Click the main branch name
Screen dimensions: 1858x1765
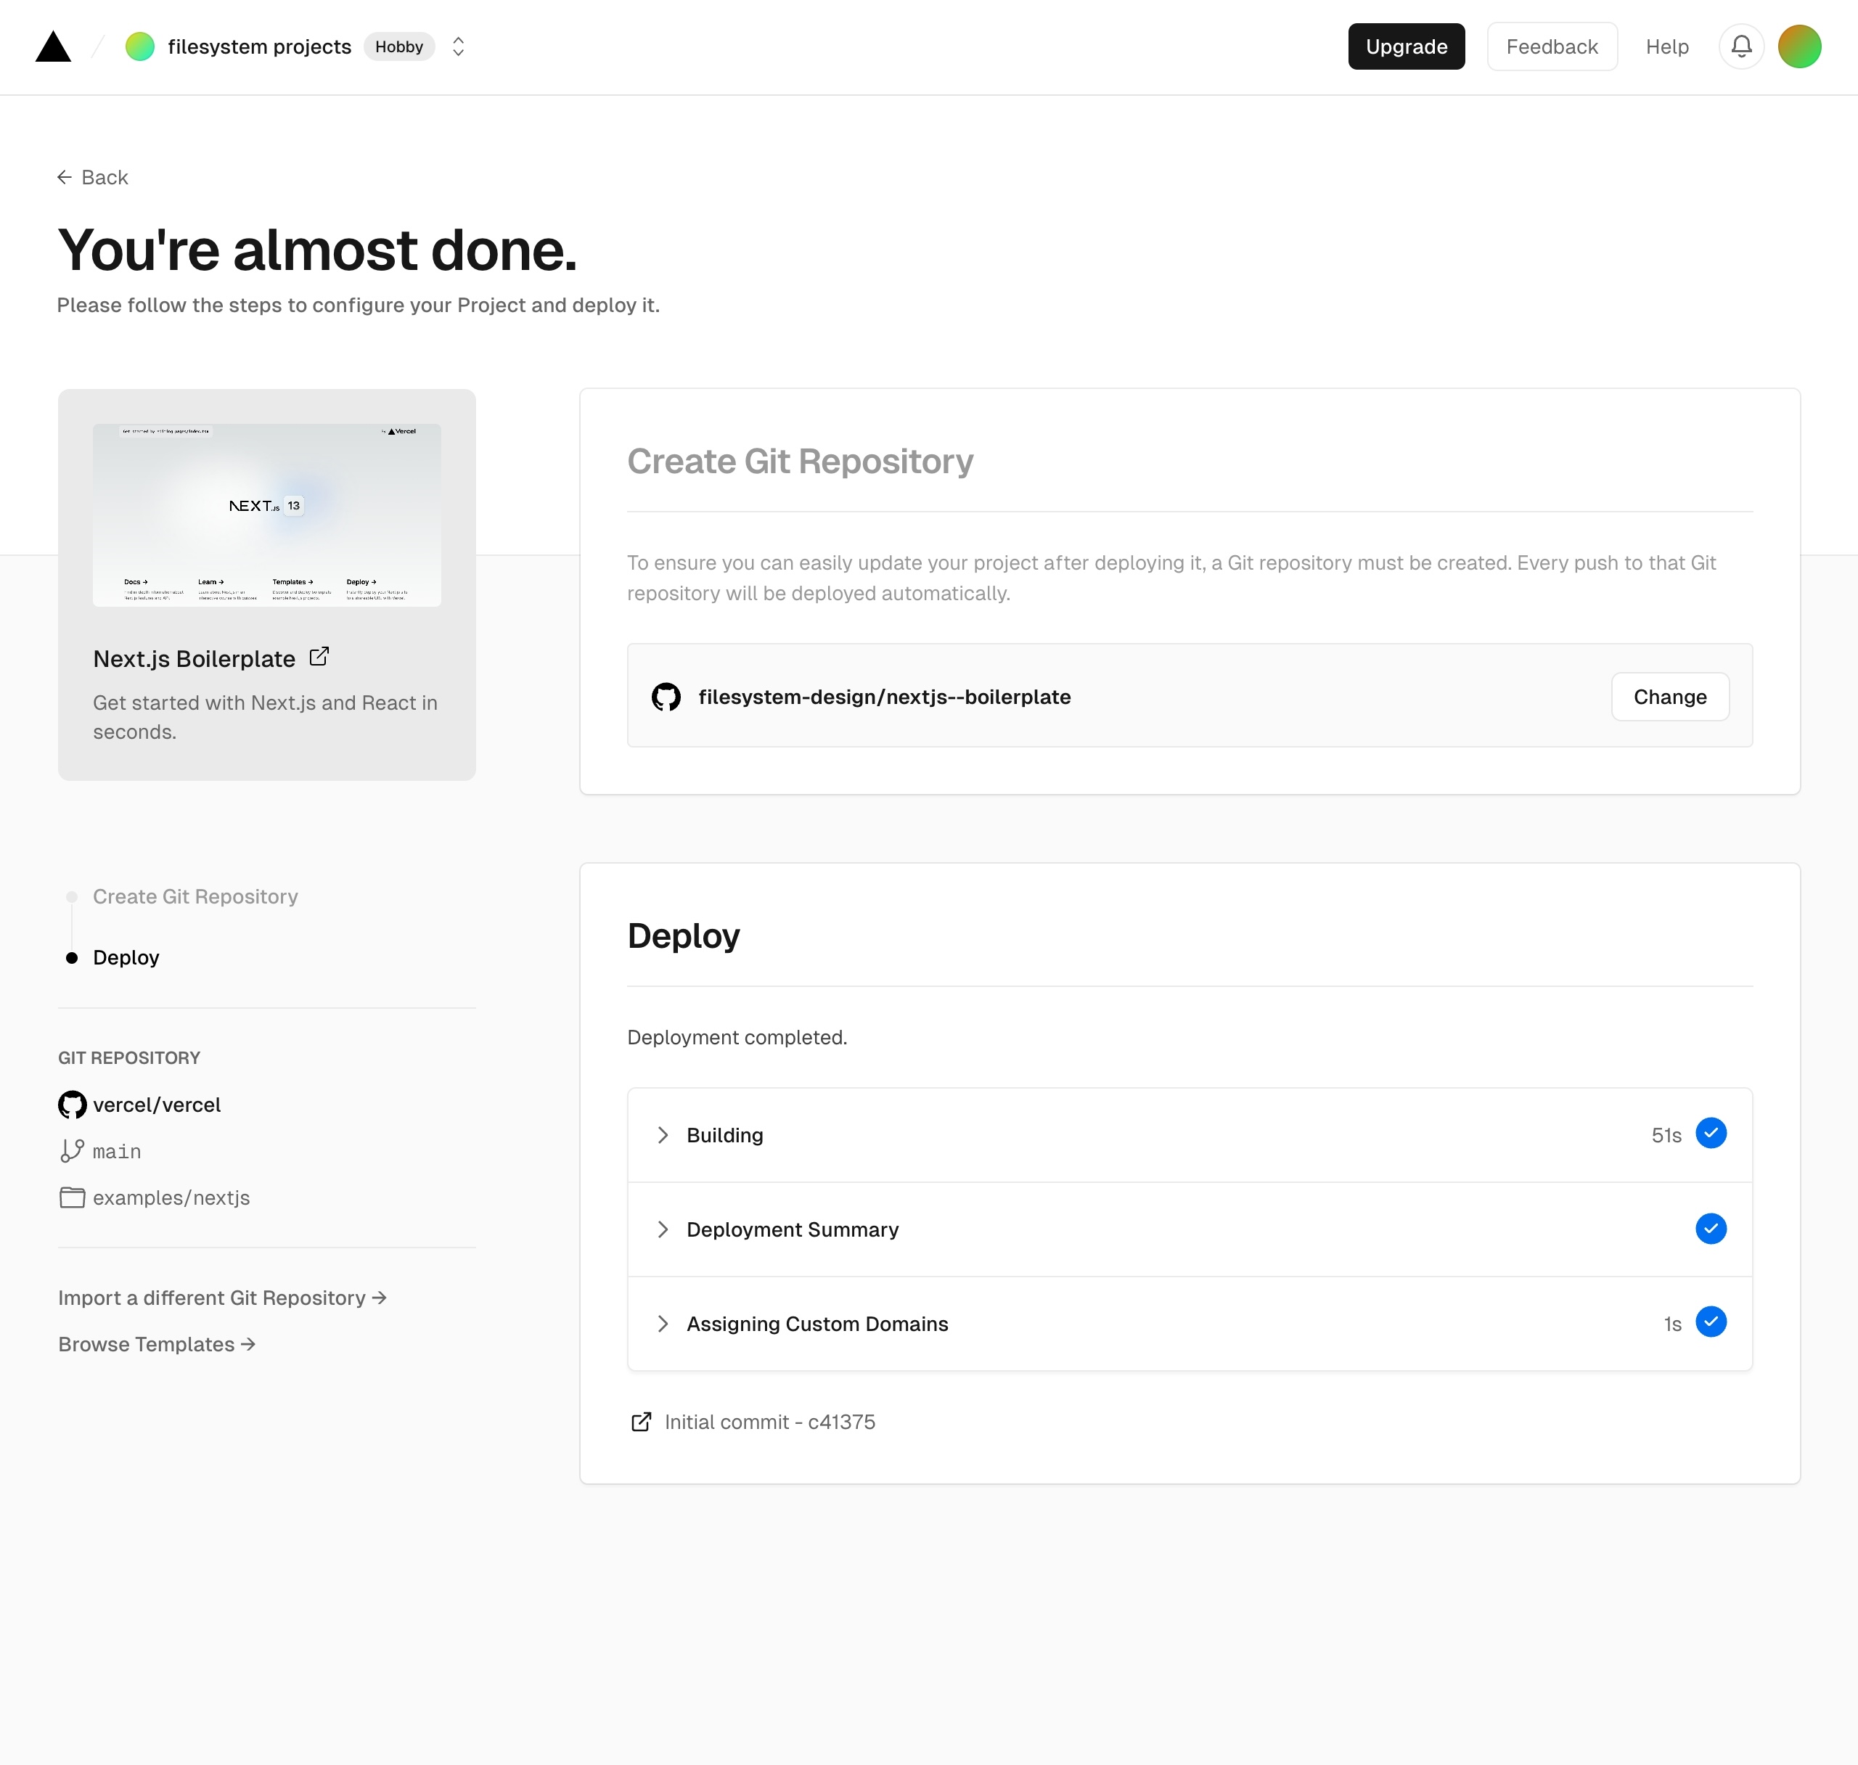point(117,1152)
